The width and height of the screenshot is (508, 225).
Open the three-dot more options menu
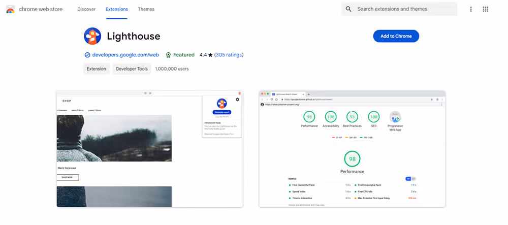tap(471, 9)
